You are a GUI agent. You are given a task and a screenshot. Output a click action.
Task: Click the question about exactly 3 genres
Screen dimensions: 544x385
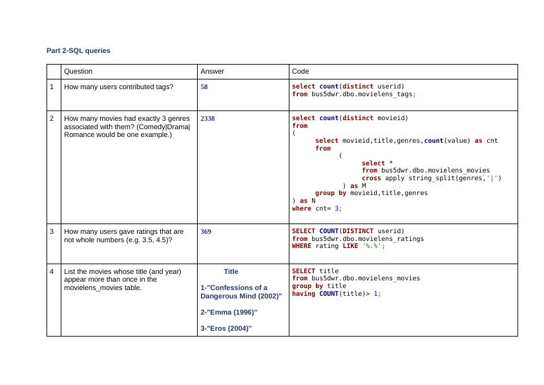coord(127,127)
